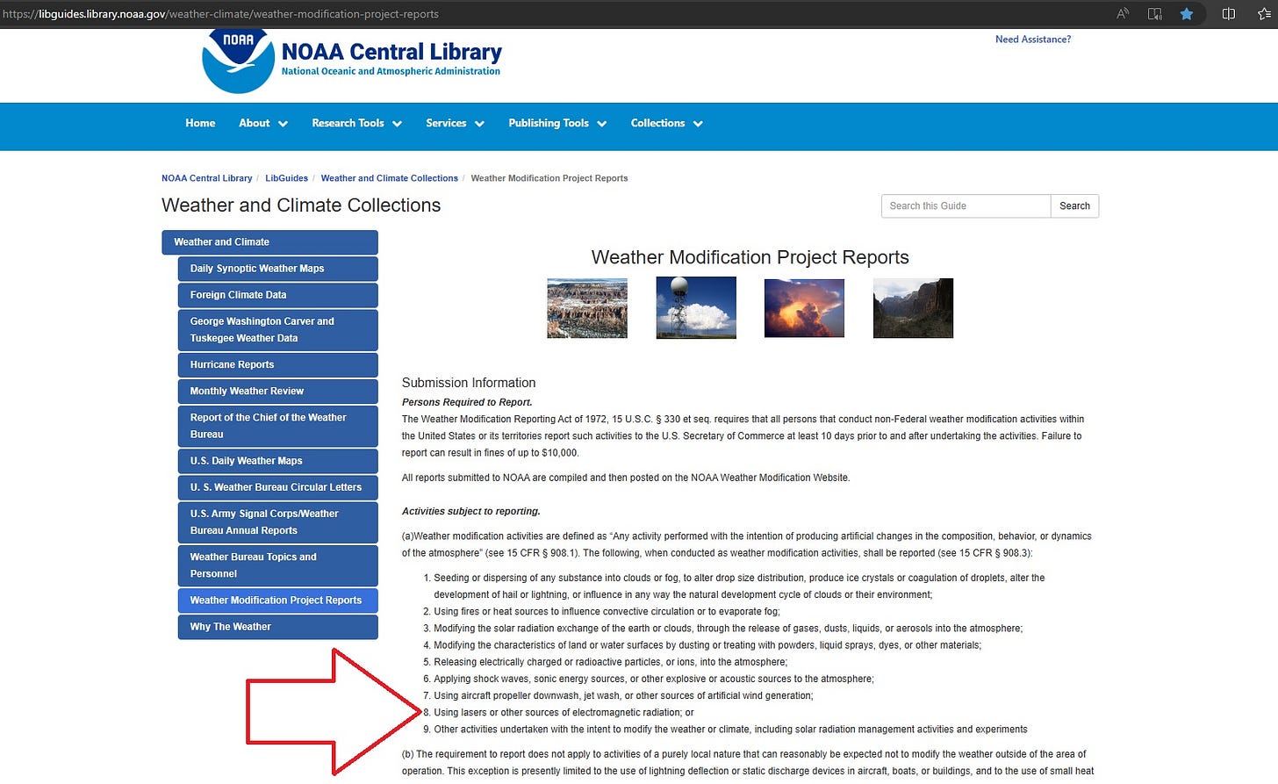Open Foreign Climate Data page

277,295
